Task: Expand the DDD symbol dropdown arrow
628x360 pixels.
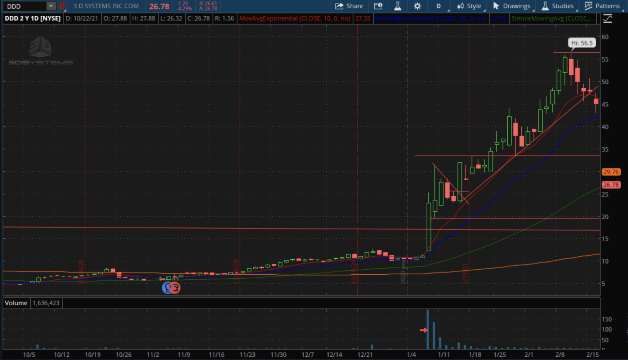Action: click(51, 6)
